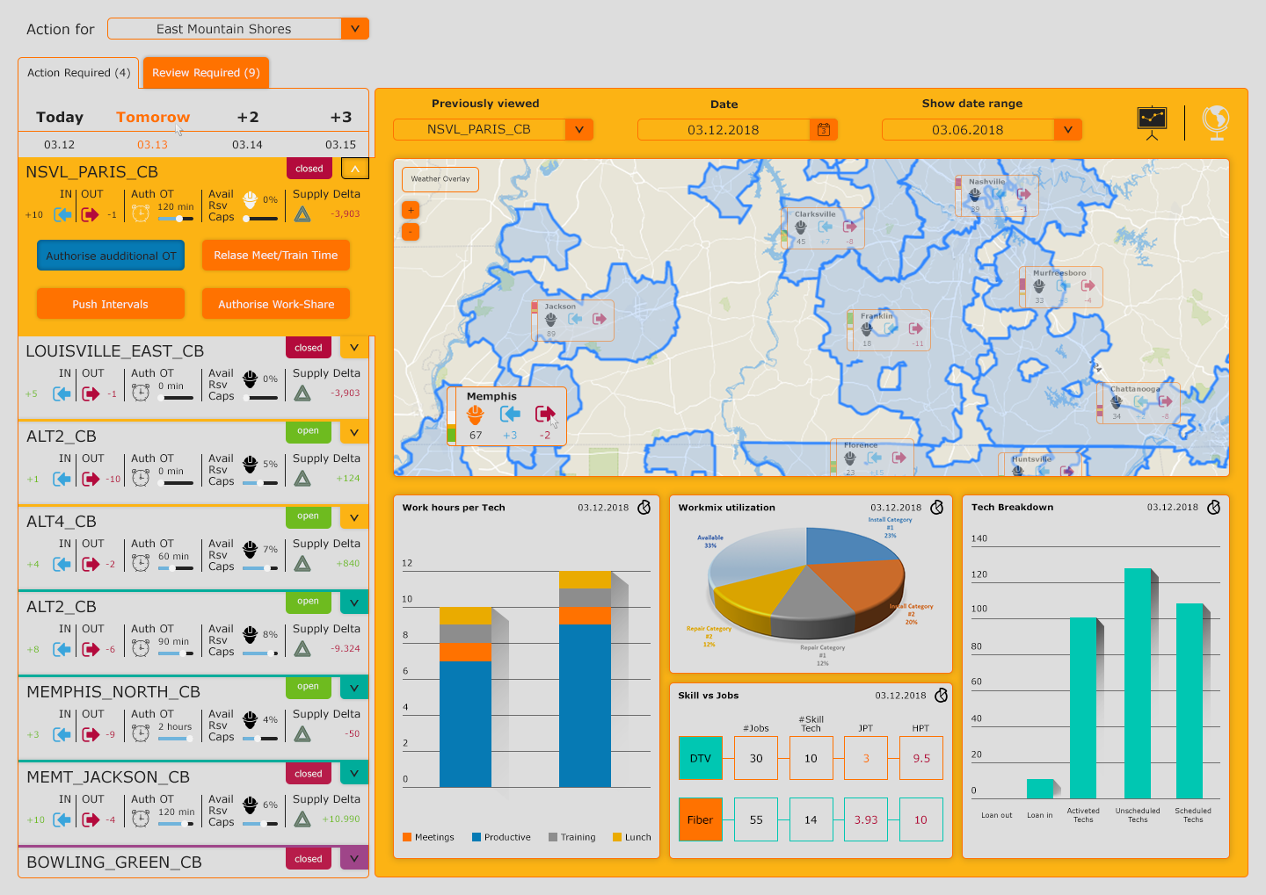
Task: Click Authorise additional OT button
Action: (111, 256)
